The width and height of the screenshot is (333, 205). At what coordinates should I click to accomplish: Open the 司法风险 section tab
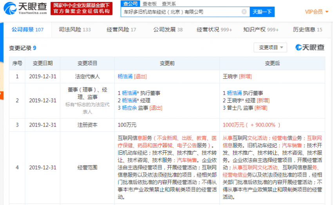[x=74, y=30]
